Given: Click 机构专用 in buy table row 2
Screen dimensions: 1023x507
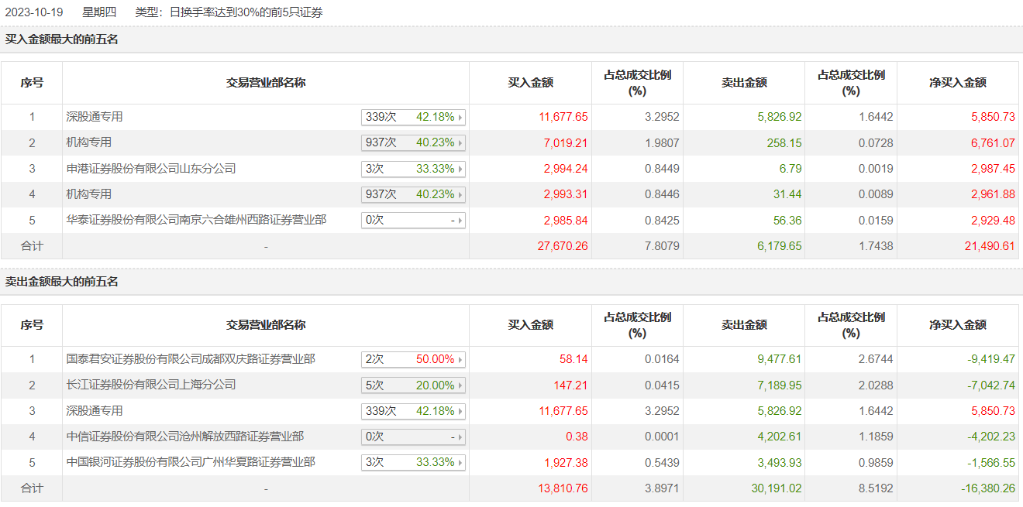Looking at the screenshot, I should tap(89, 142).
